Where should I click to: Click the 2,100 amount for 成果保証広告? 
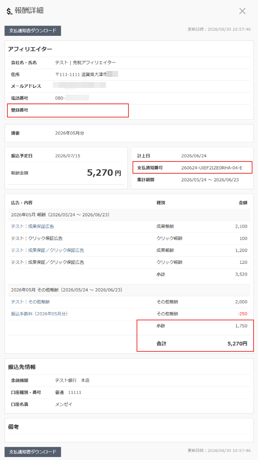pos(241,226)
